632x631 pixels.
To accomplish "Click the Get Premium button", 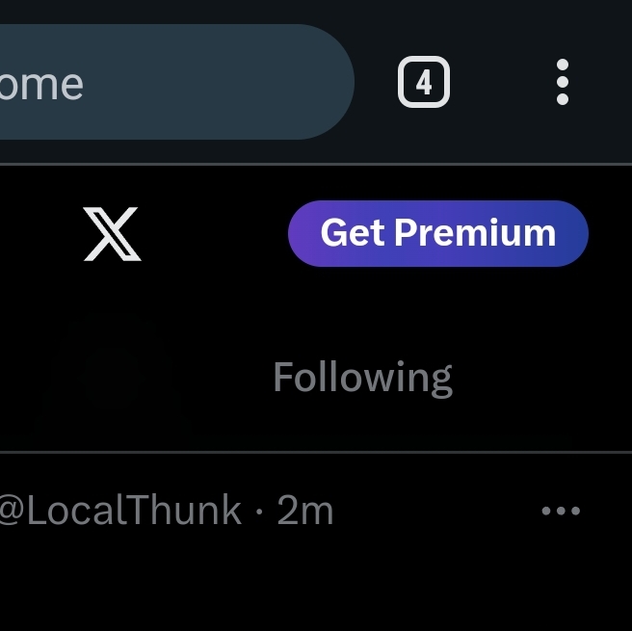I will coord(438,233).
